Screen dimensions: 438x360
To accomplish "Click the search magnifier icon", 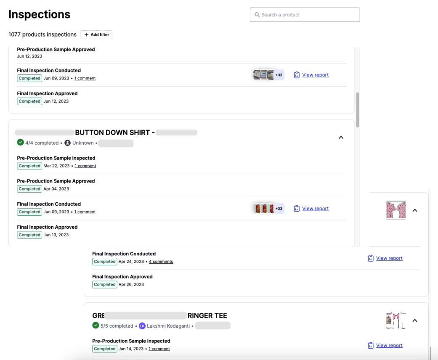I will pyautogui.click(x=257, y=15).
